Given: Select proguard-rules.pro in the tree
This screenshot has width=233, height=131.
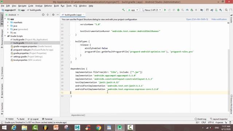Looking at the screenshot, I should [x=32, y=50].
